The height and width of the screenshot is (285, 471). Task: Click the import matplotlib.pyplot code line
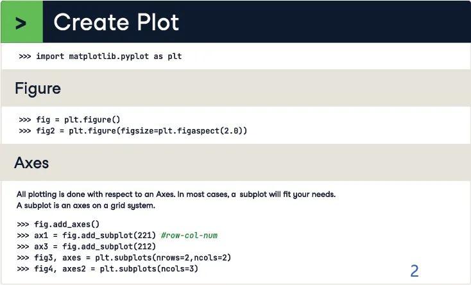point(108,56)
